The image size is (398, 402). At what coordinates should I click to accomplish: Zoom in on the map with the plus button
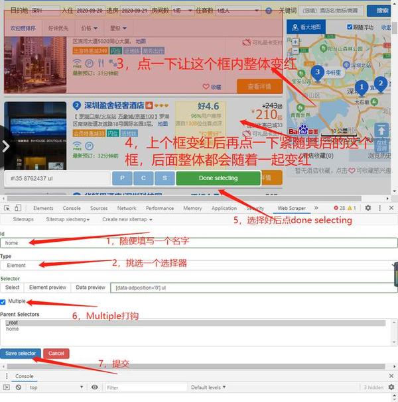click(295, 42)
